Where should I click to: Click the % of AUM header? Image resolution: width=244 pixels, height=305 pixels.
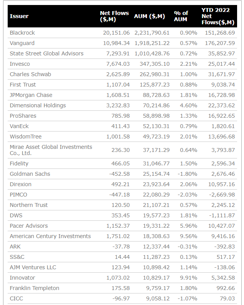click(181, 16)
